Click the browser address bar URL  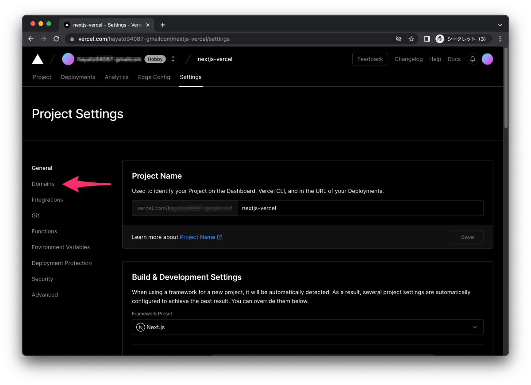(154, 39)
